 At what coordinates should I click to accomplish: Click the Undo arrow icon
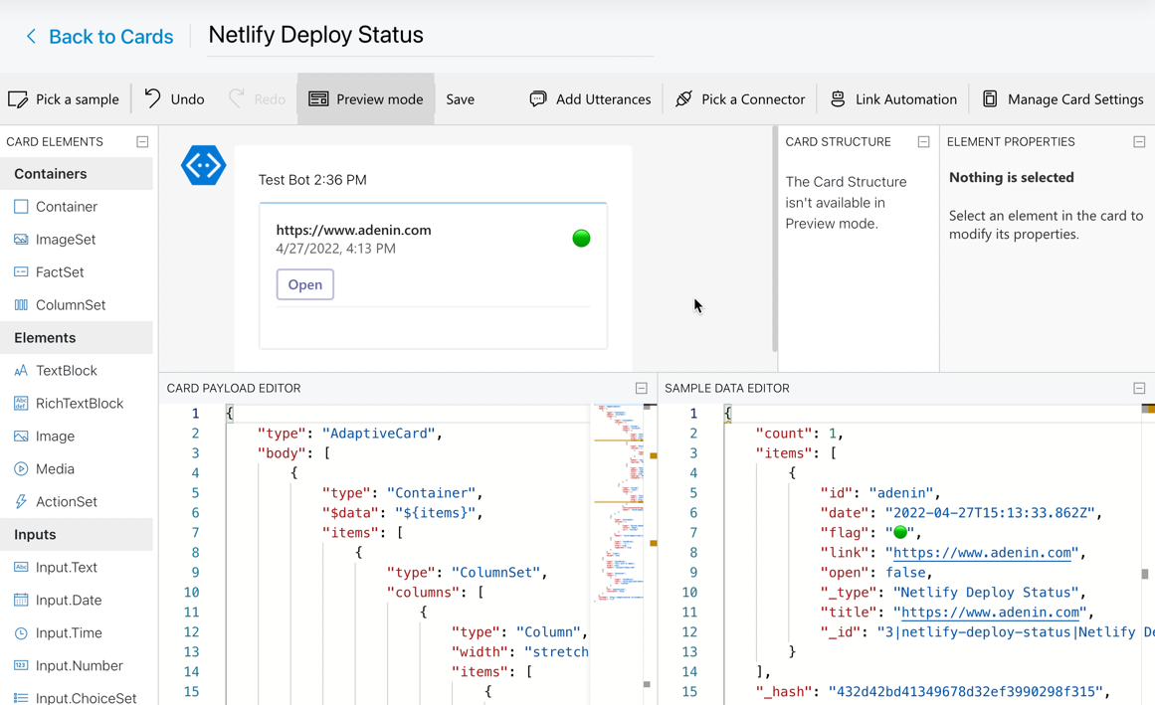click(x=152, y=98)
